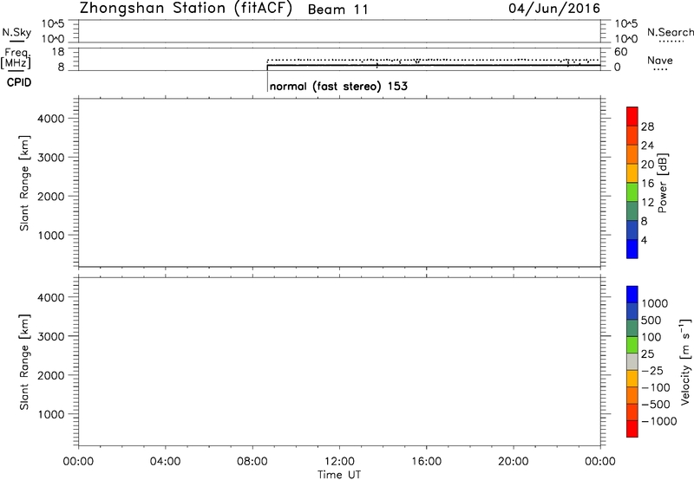
Task: Click 'Slant Range [km]' label of velocity panel
Action: pyautogui.click(x=24, y=362)
